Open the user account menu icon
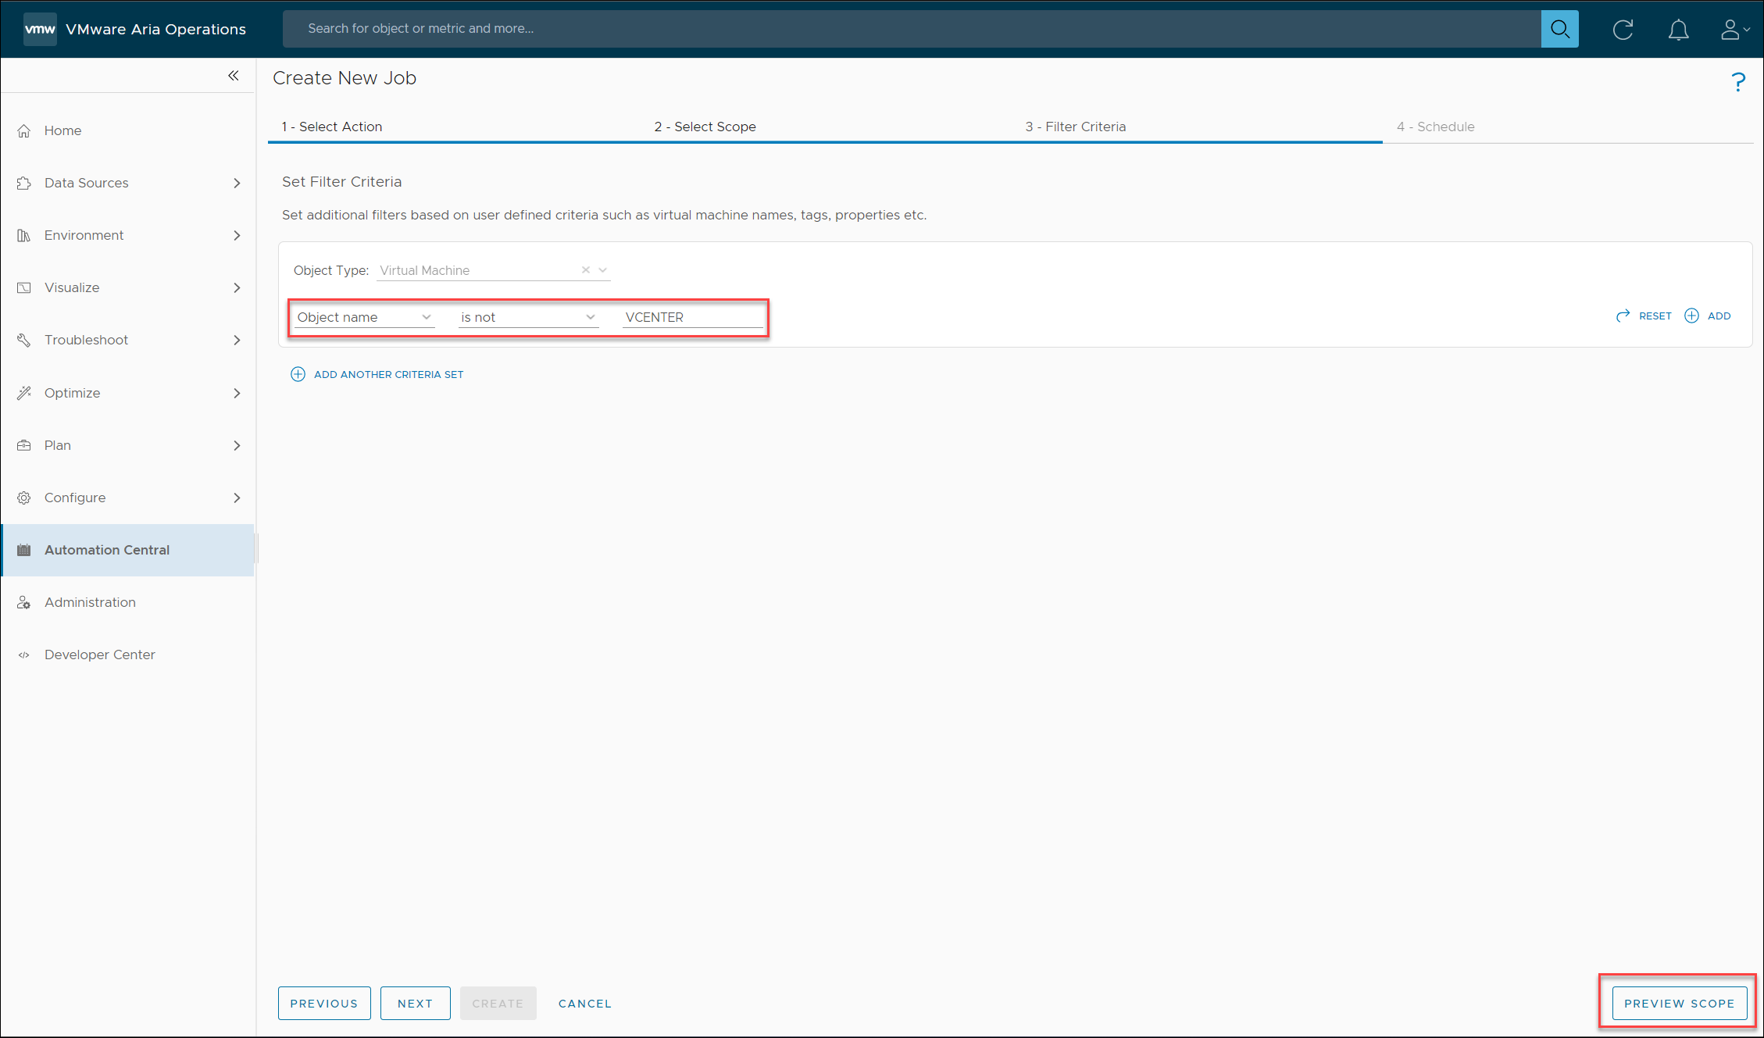Image resolution: width=1764 pixels, height=1038 pixels. pos(1733,30)
